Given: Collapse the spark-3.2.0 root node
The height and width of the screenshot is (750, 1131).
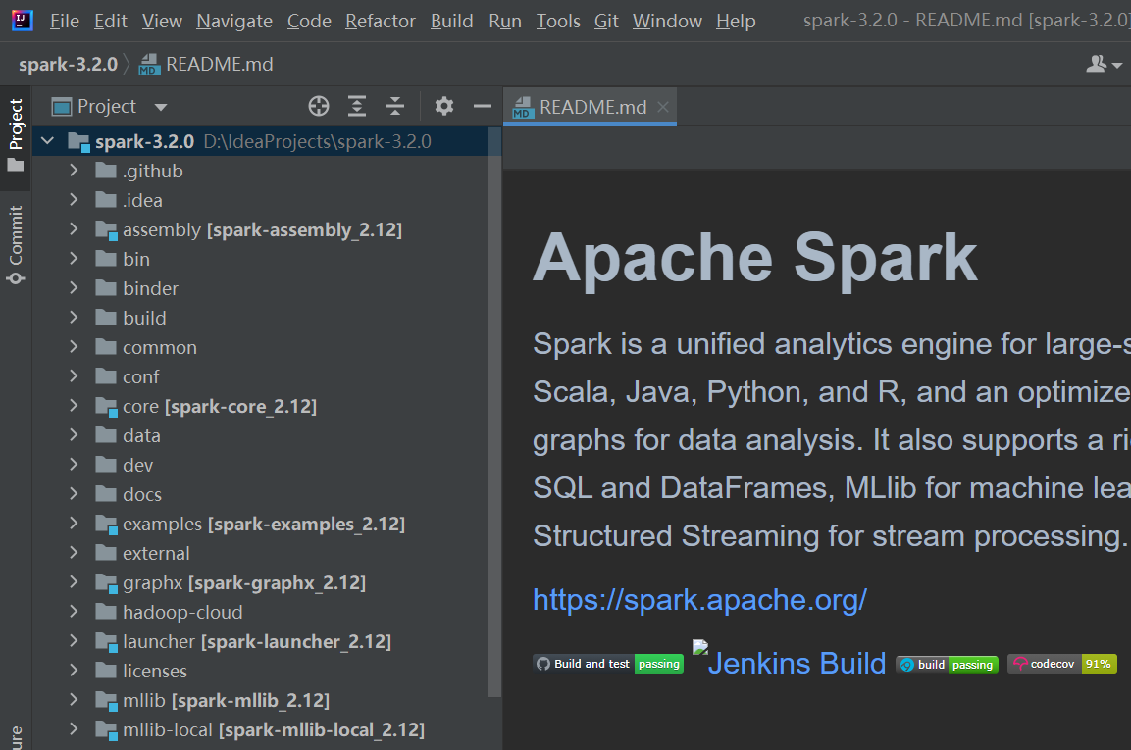Looking at the screenshot, I should coord(48,141).
